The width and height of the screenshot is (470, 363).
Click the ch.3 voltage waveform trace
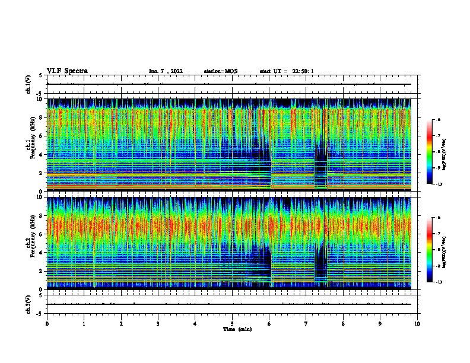(229, 304)
